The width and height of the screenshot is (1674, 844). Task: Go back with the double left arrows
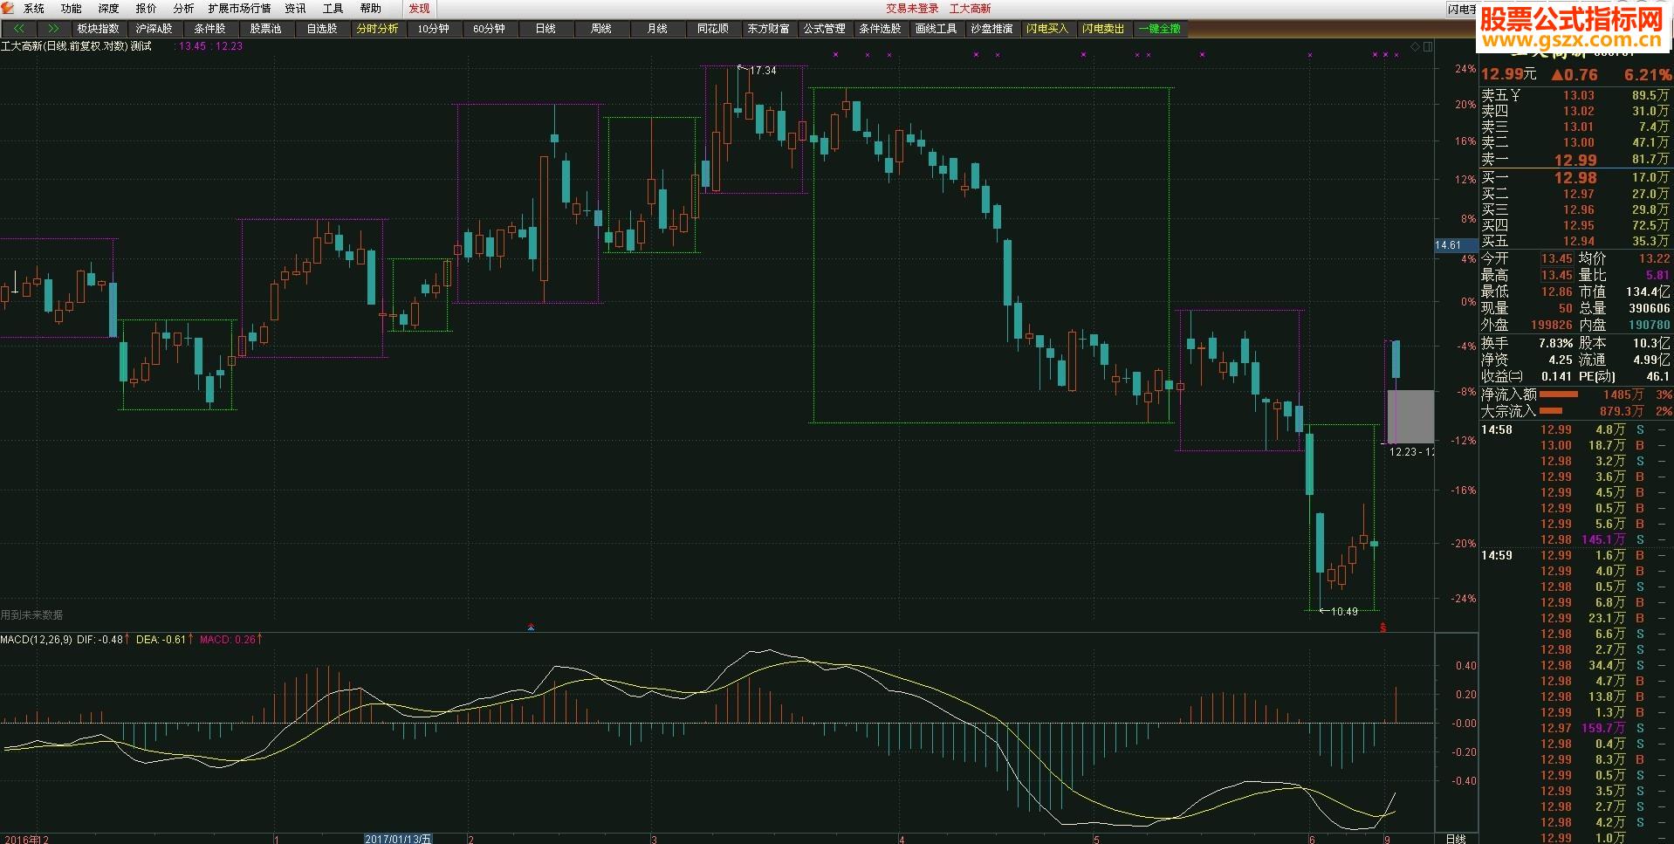[19, 29]
